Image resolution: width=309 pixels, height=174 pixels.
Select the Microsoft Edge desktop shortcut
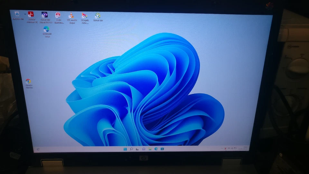[x=47, y=32]
